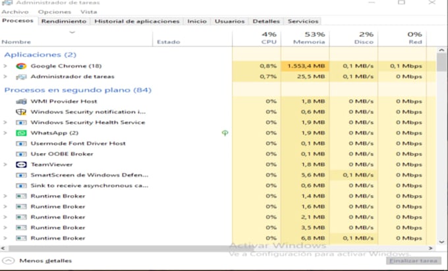Screen dimensions: 448x271
Task: Click the Usermode Font Driver Host icon
Action: [x=21, y=144]
